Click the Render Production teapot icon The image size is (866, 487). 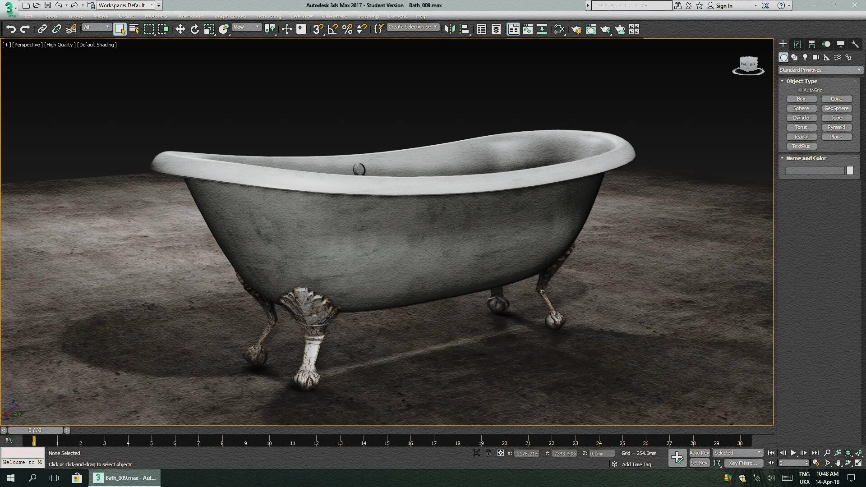point(605,29)
